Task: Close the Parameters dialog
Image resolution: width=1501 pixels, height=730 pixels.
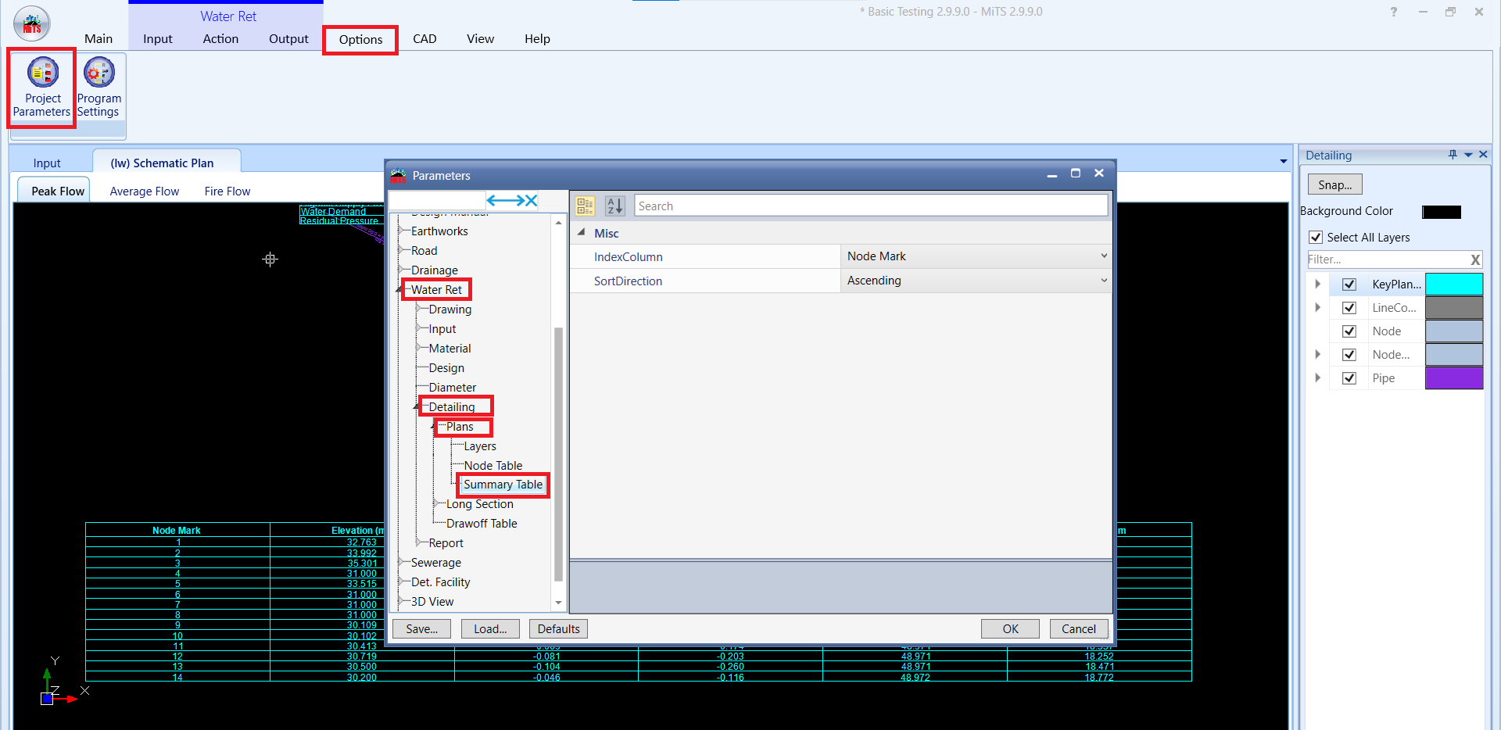Action: coord(1099,174)
